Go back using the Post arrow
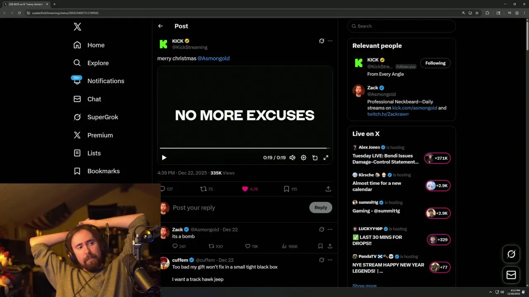Screen dimensions: 529x297 point(160,26)
